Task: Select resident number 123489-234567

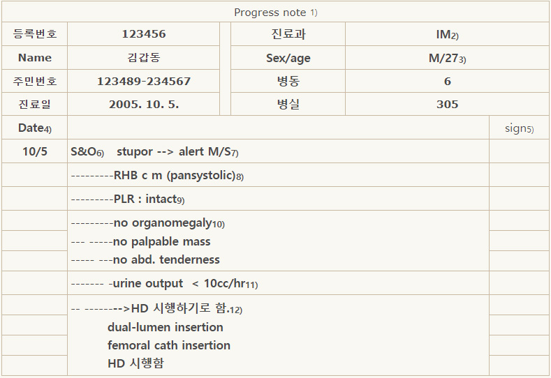Action: coord(143,81)
